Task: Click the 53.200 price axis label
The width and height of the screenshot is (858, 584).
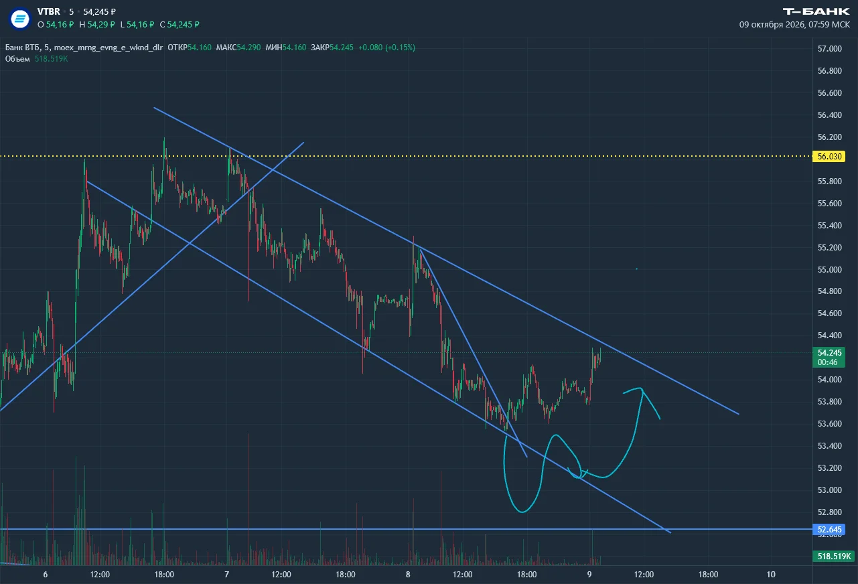Action: tap(829, 468)
